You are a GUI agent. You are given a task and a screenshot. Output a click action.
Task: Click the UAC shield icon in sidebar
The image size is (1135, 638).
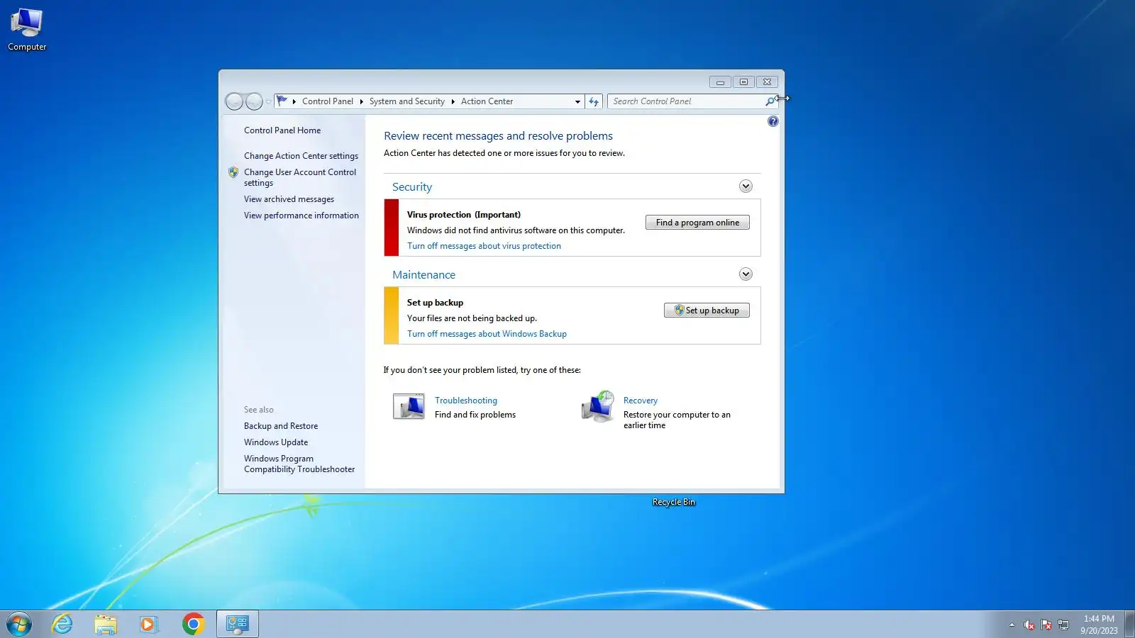[x=233, y=172]
